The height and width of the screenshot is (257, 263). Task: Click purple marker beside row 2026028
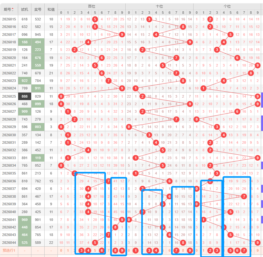coord(262,119)
